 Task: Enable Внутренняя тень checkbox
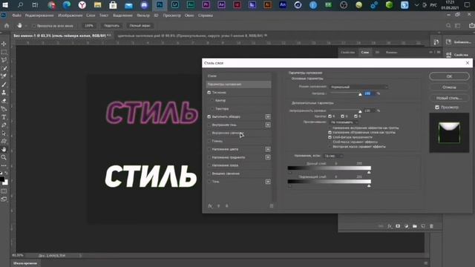pos(209,125)
